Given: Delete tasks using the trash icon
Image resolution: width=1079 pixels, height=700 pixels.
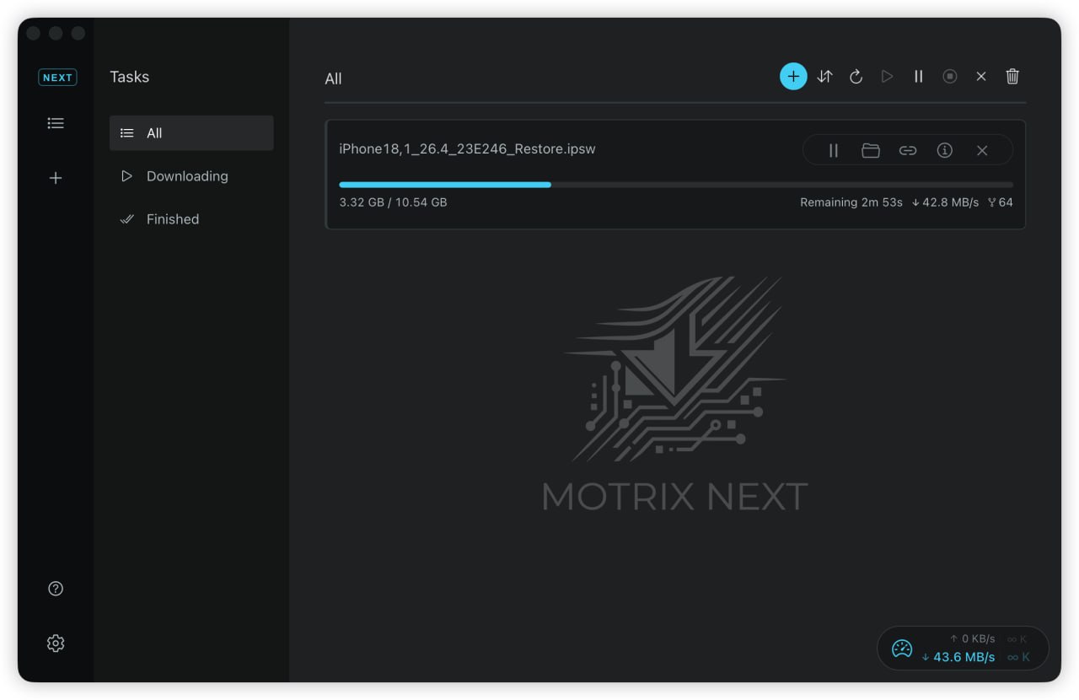Looking at the screenshot, I should click(x=1012, y=76).
